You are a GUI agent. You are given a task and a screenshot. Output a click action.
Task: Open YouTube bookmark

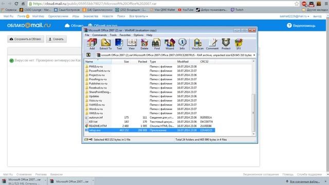186,10
